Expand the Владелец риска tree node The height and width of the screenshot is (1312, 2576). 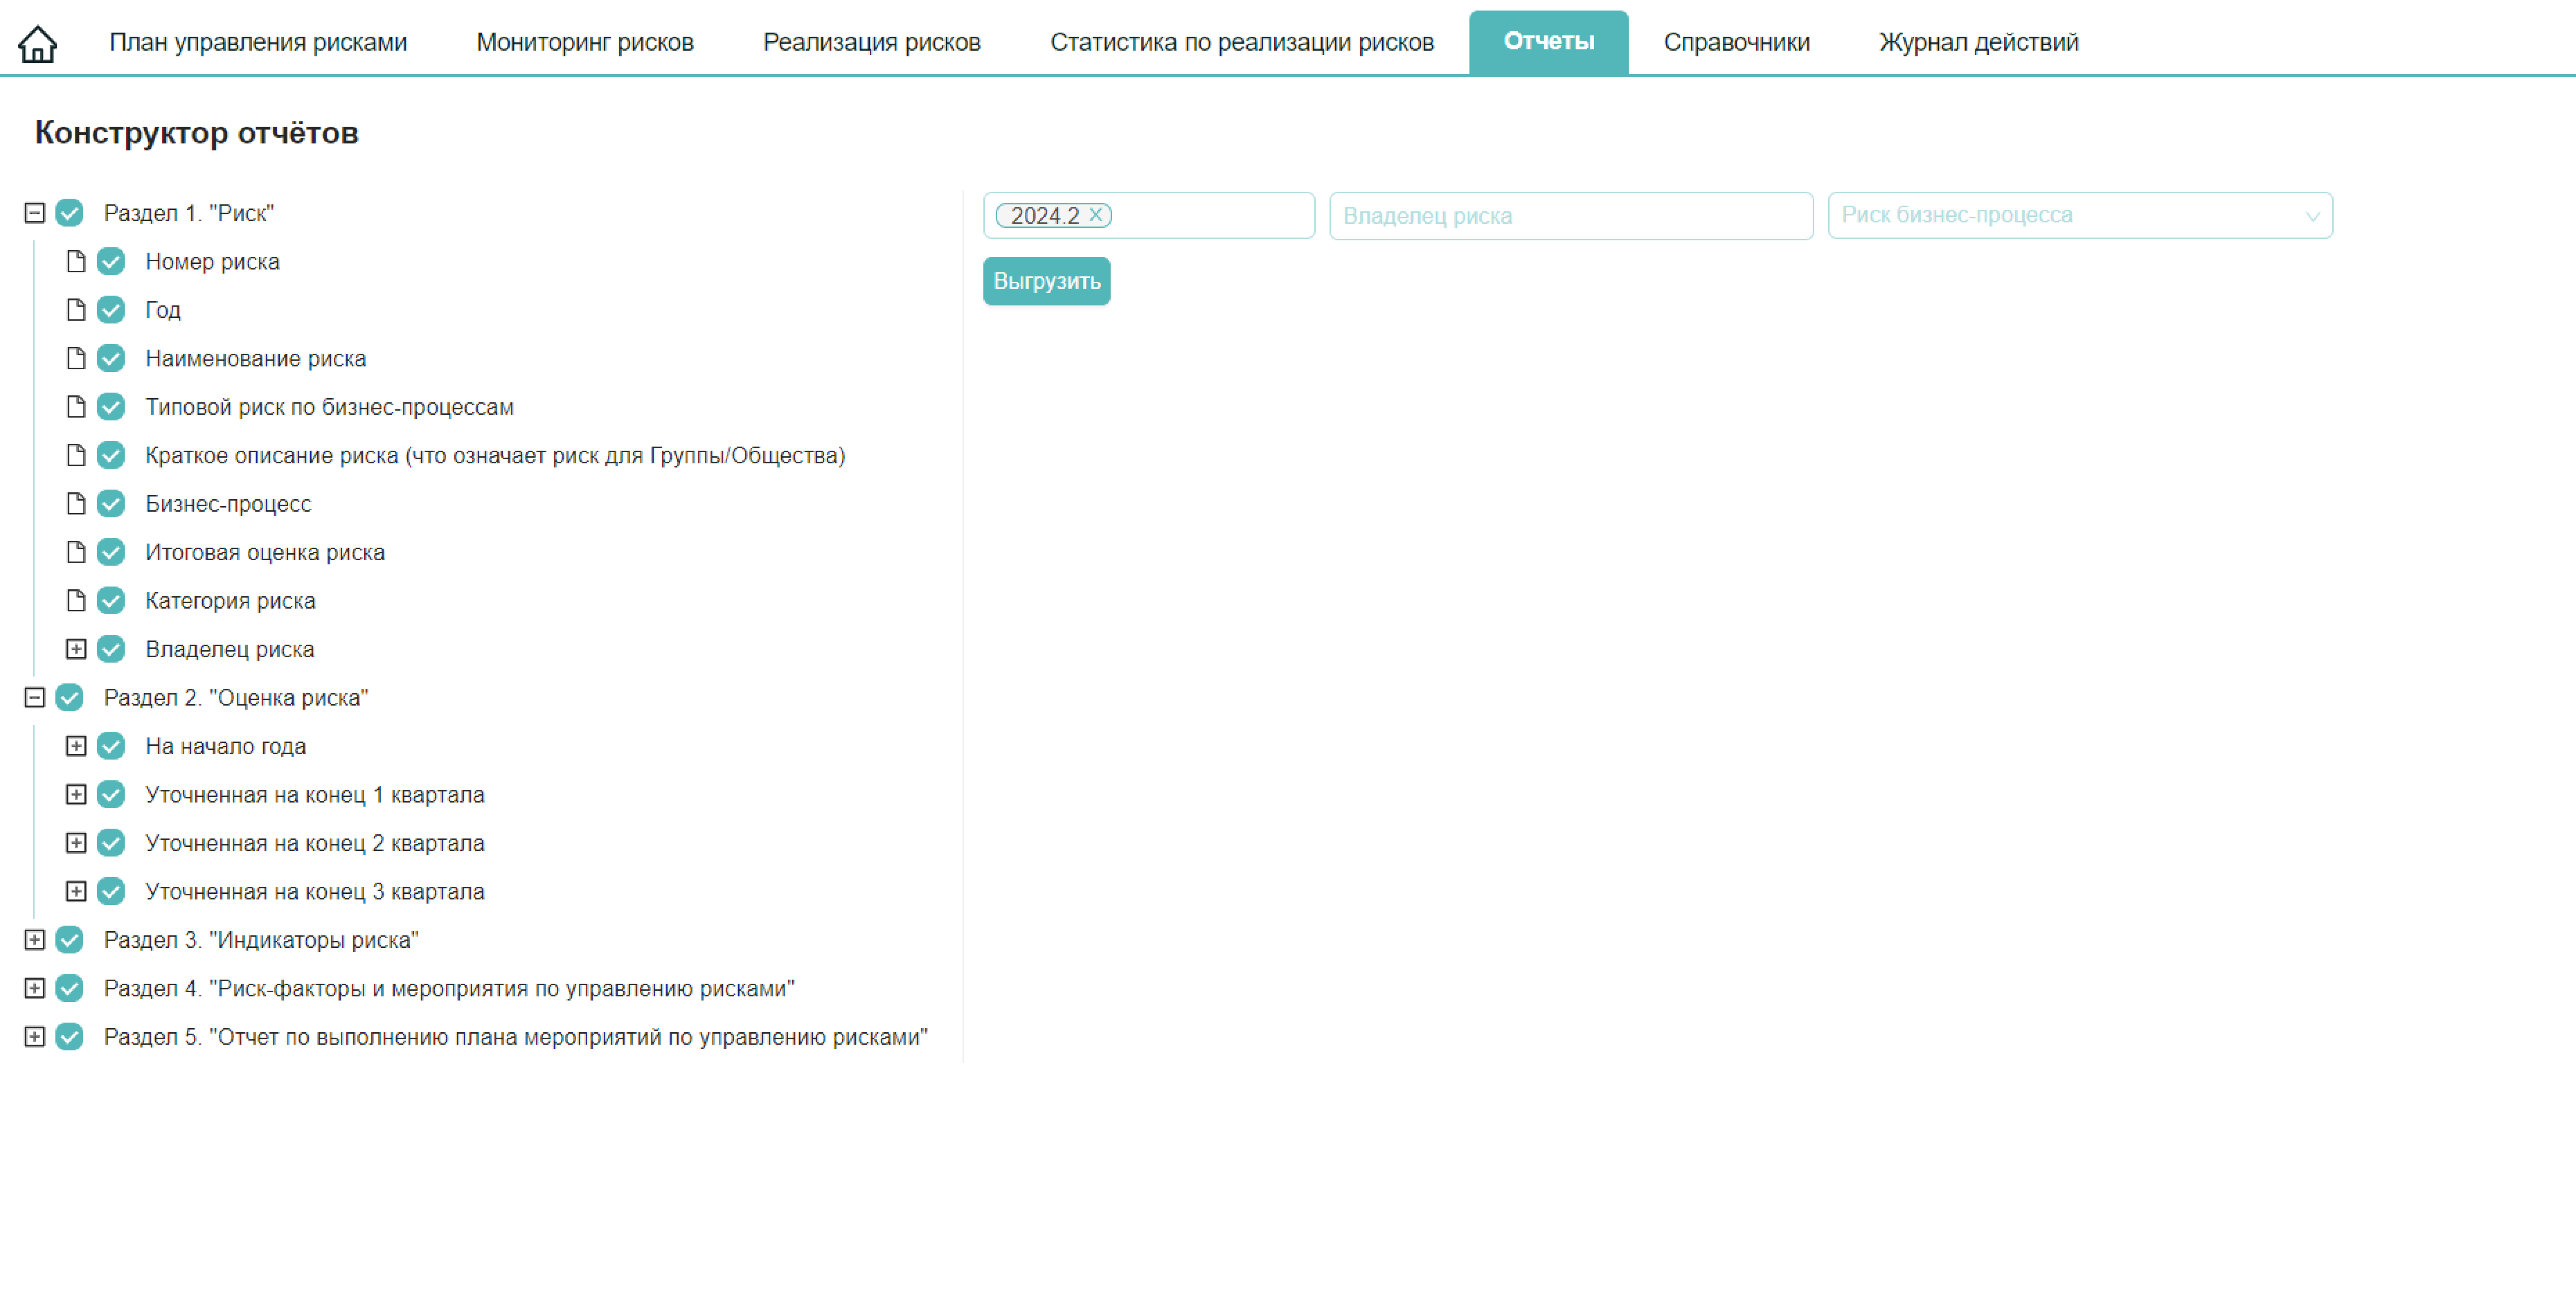click(x=76, y=650)
